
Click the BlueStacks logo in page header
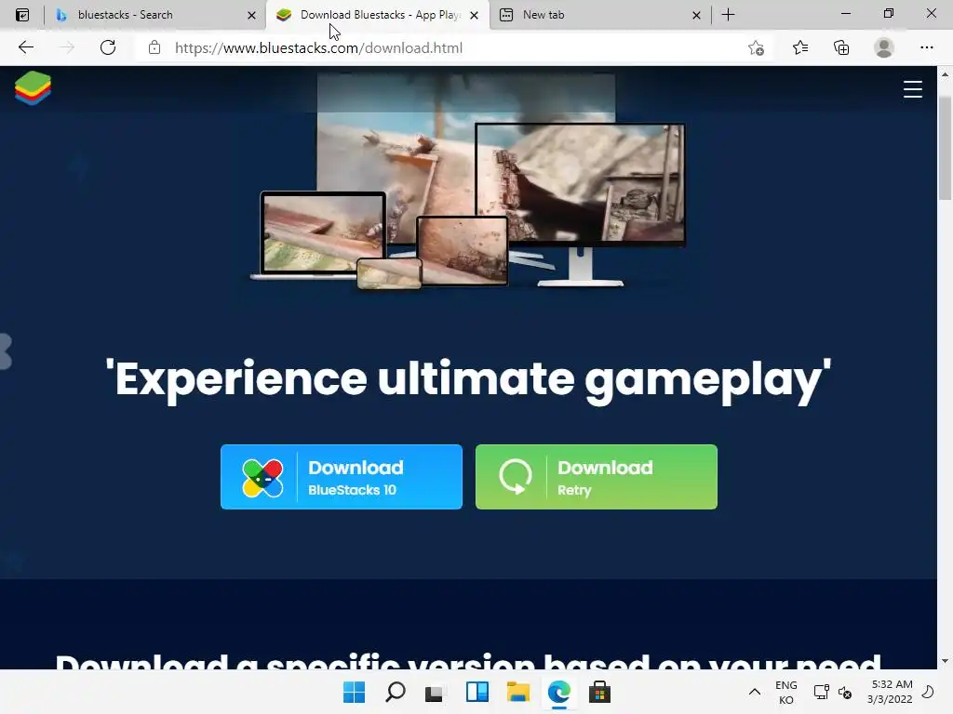point(33,88)
